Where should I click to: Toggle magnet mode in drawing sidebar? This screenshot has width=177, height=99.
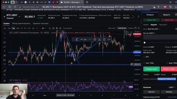point(5,81)
